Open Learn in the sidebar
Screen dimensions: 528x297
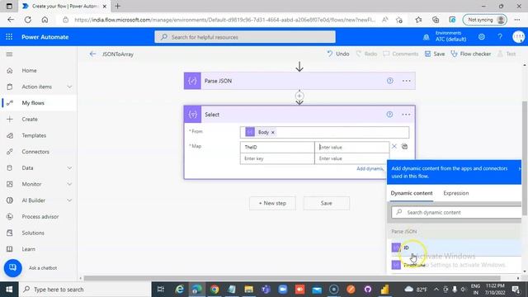click(28, 249)
